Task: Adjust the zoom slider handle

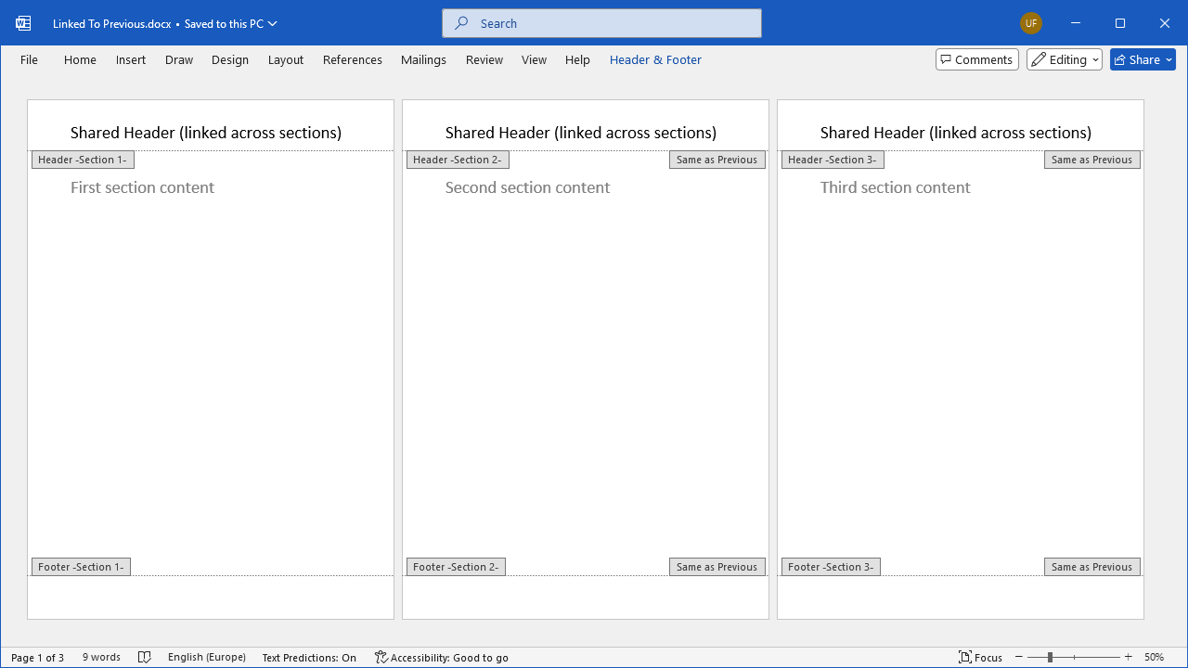Action: tap(1050, 657)
